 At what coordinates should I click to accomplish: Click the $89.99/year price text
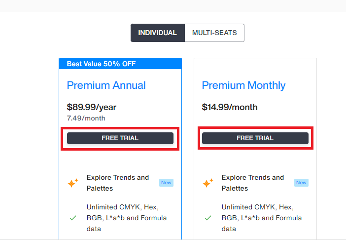point(92,107)
